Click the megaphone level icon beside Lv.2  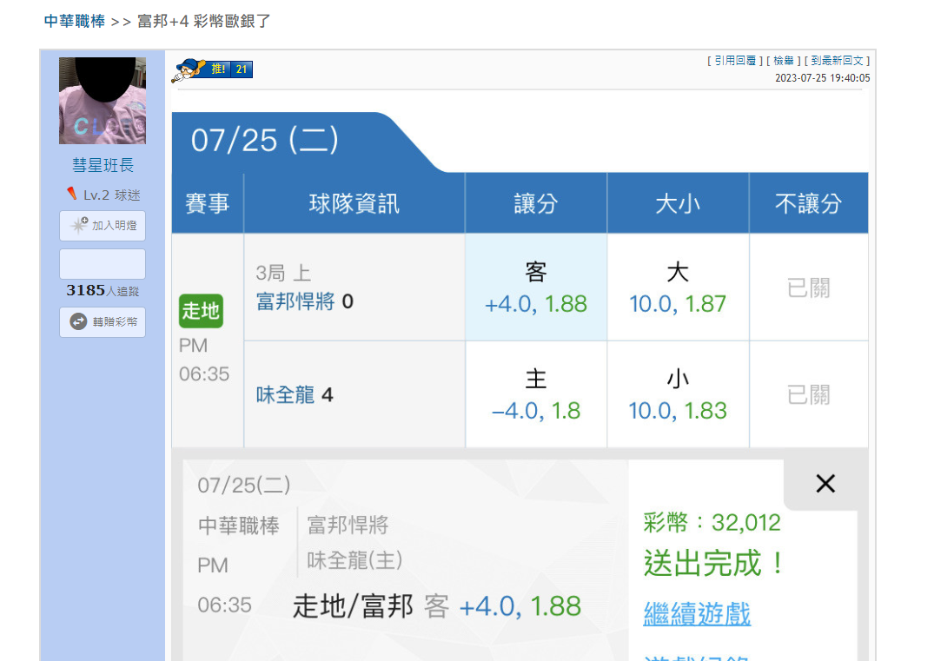pos(71,194)
